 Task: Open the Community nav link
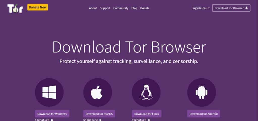click(x=121, y=8)
